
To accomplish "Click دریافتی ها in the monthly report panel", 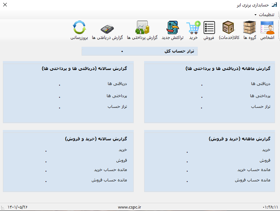I will pos(260,84).
